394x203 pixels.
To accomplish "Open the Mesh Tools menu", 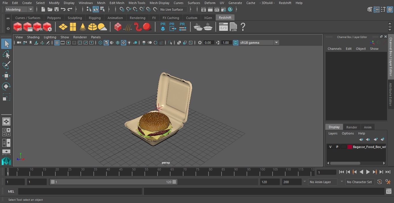I will pos(137,3).
